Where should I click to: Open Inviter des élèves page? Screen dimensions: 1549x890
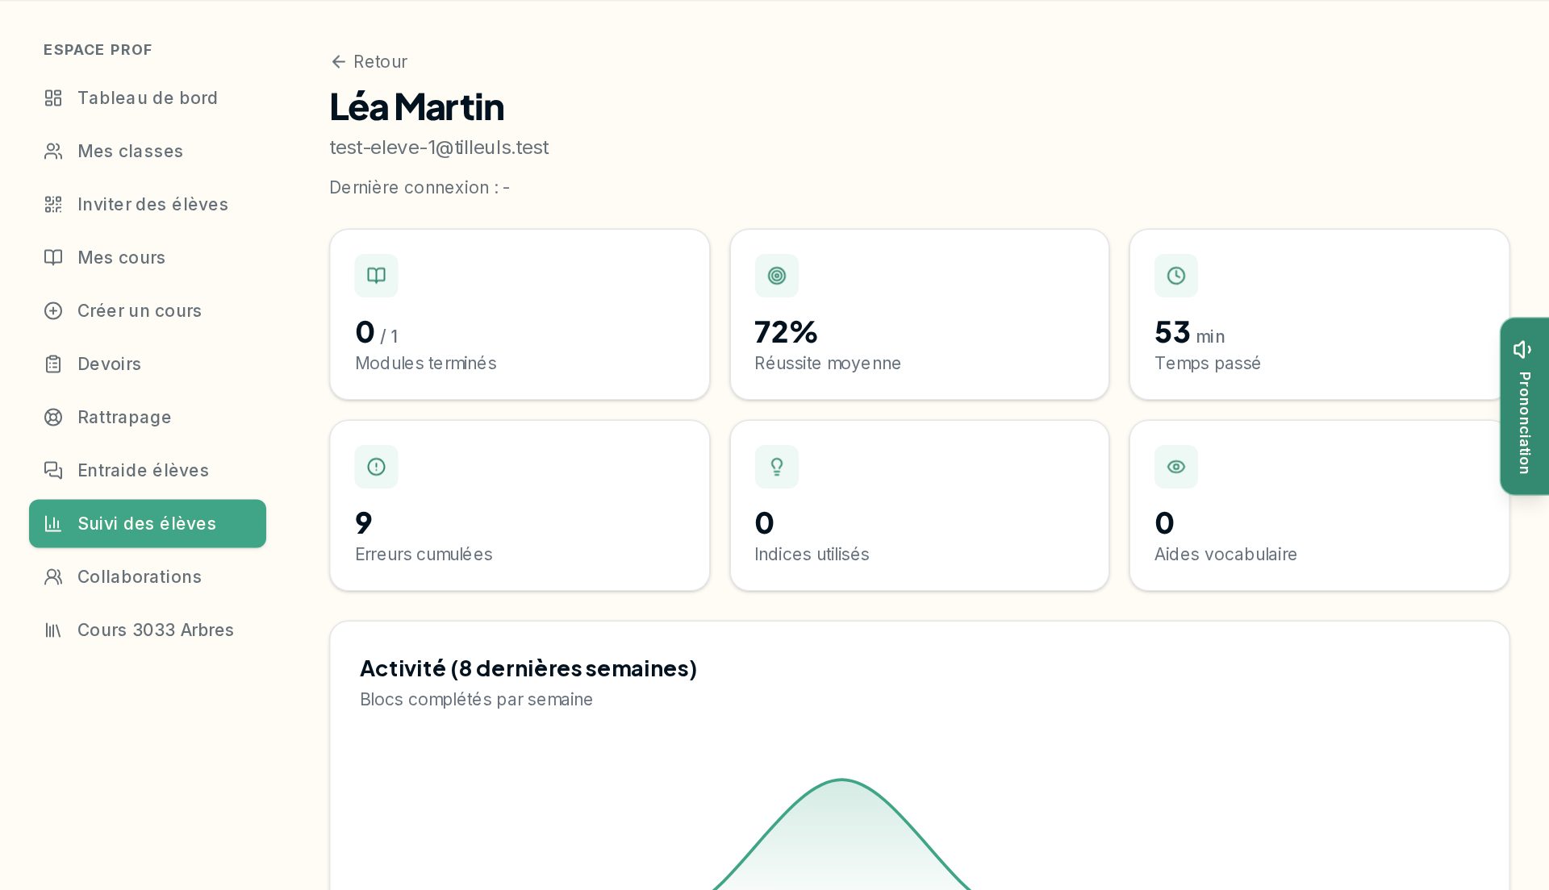click(x=148, y=205)
